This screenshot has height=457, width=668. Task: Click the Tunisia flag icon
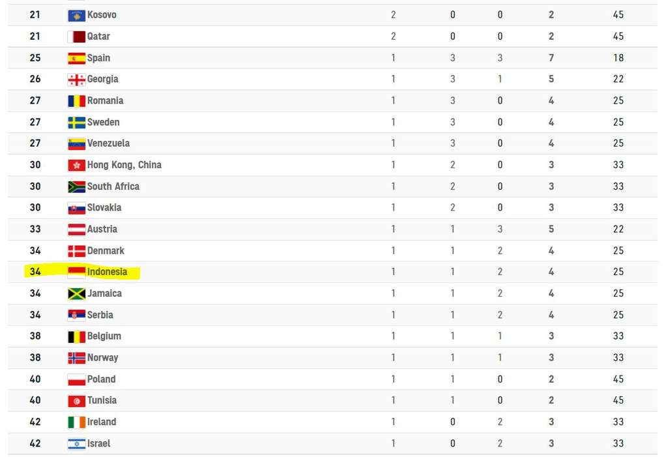[77, 401]
